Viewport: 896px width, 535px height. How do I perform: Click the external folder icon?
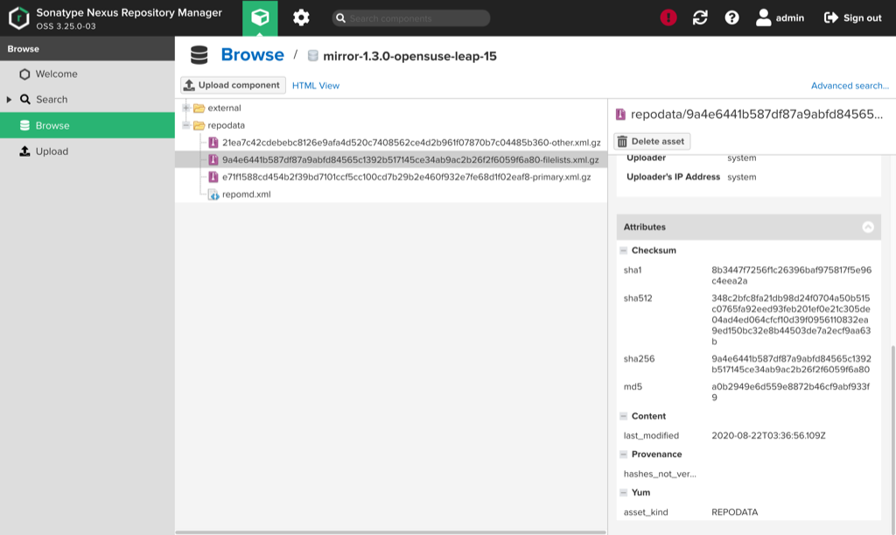coord(199,108)
